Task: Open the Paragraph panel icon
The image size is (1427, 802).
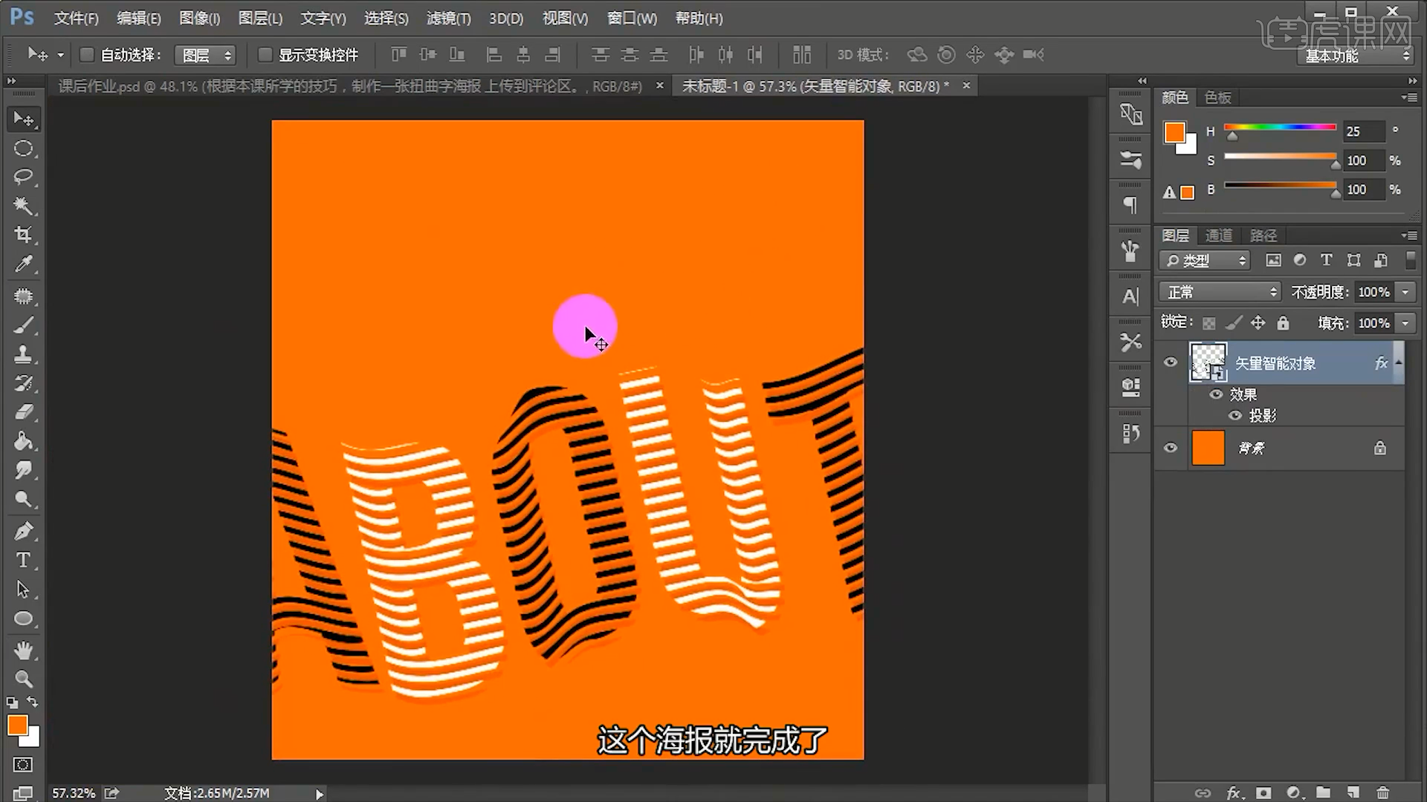Action: tap(1130, 205)
